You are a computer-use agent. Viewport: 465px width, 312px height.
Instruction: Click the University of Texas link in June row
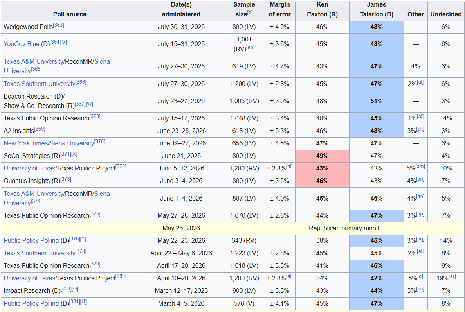tap(29, 169)
